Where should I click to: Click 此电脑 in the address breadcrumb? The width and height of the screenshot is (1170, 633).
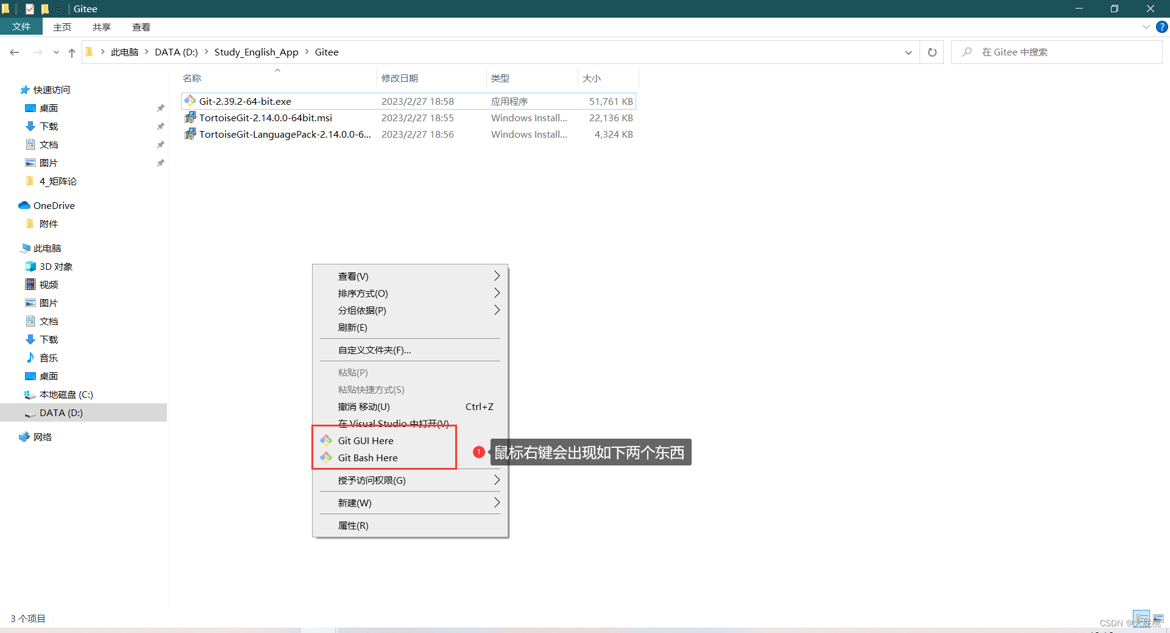(124, 52)
